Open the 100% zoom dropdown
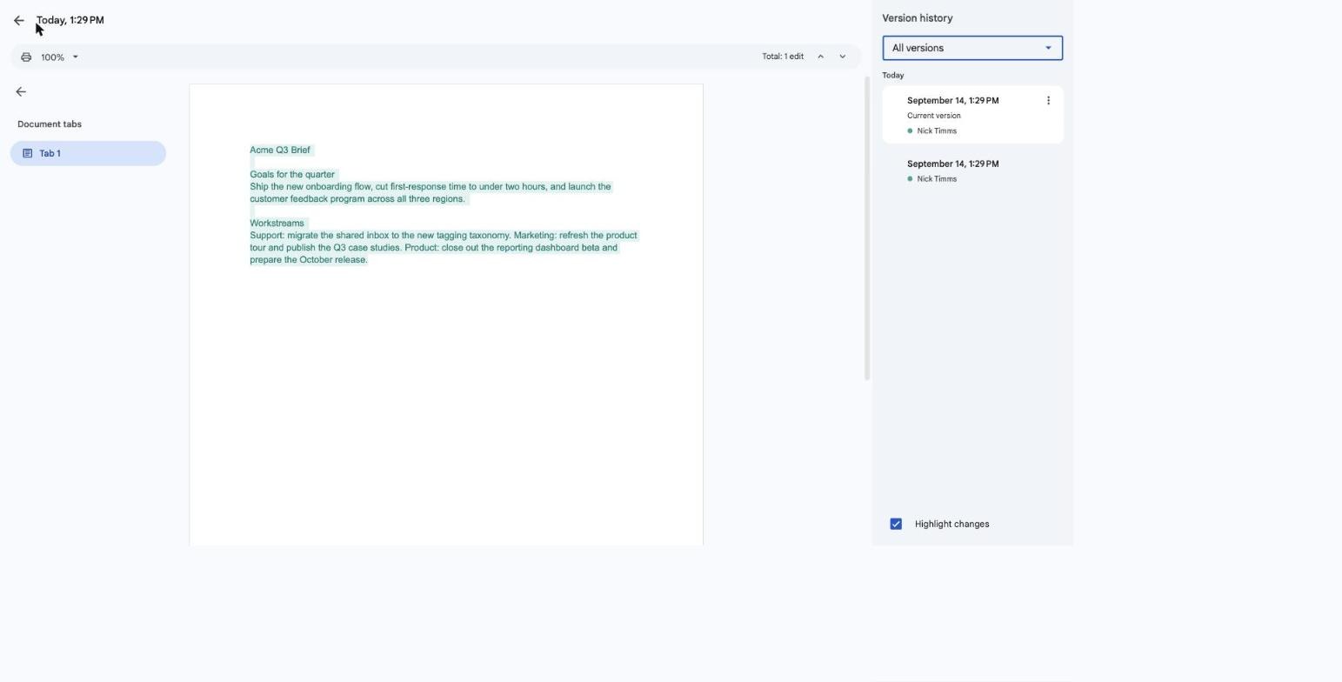This screenshot has height=682, width=1342. (59, 57)
